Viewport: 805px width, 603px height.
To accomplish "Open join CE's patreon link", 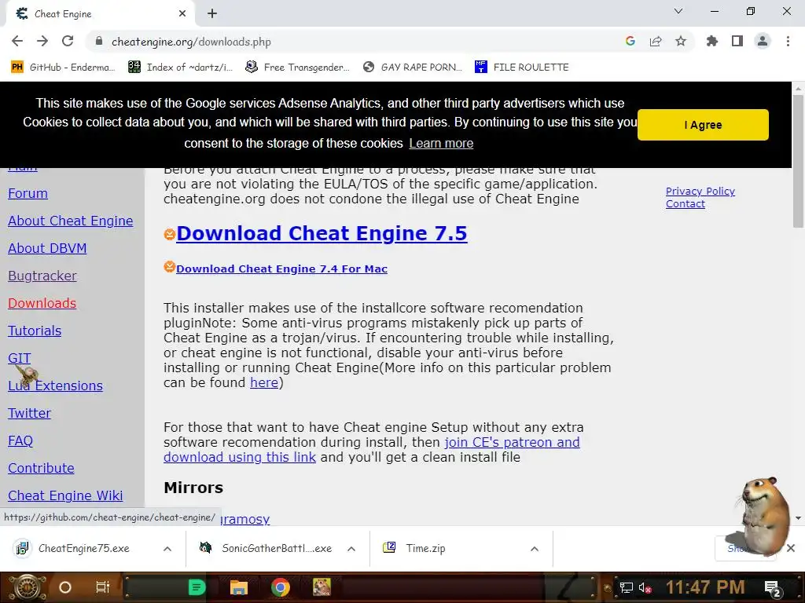I will 512,442.
